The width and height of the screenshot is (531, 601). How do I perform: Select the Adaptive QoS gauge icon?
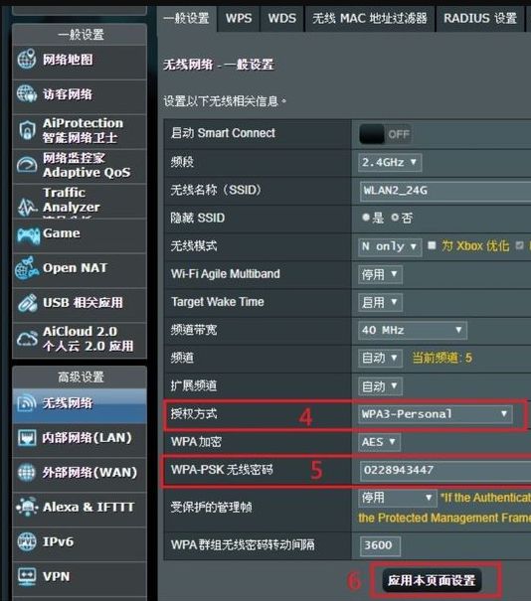click(27, 165)
